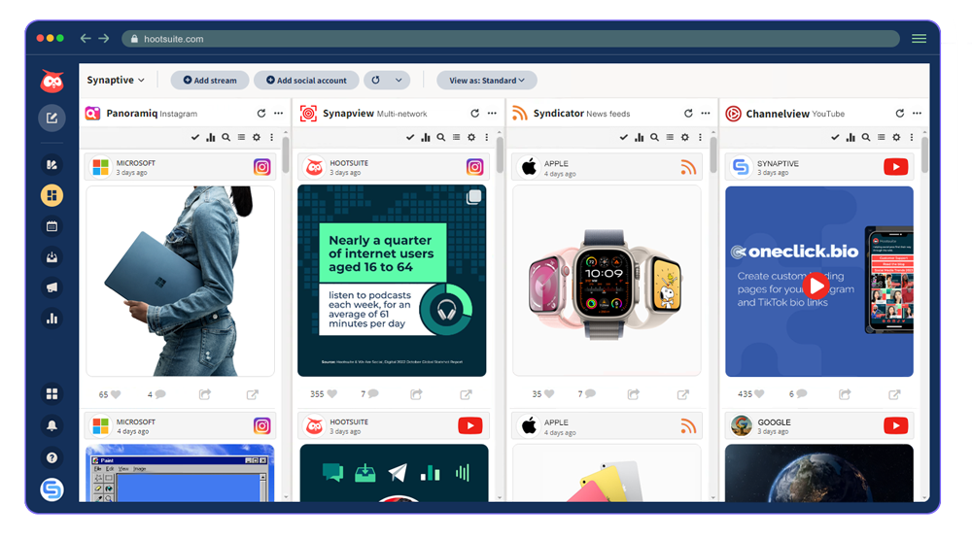Viewport: 972px width, 539px height.
Task: Open stats chart in Syndicator stream toolbar
Action: coord(640,138)
